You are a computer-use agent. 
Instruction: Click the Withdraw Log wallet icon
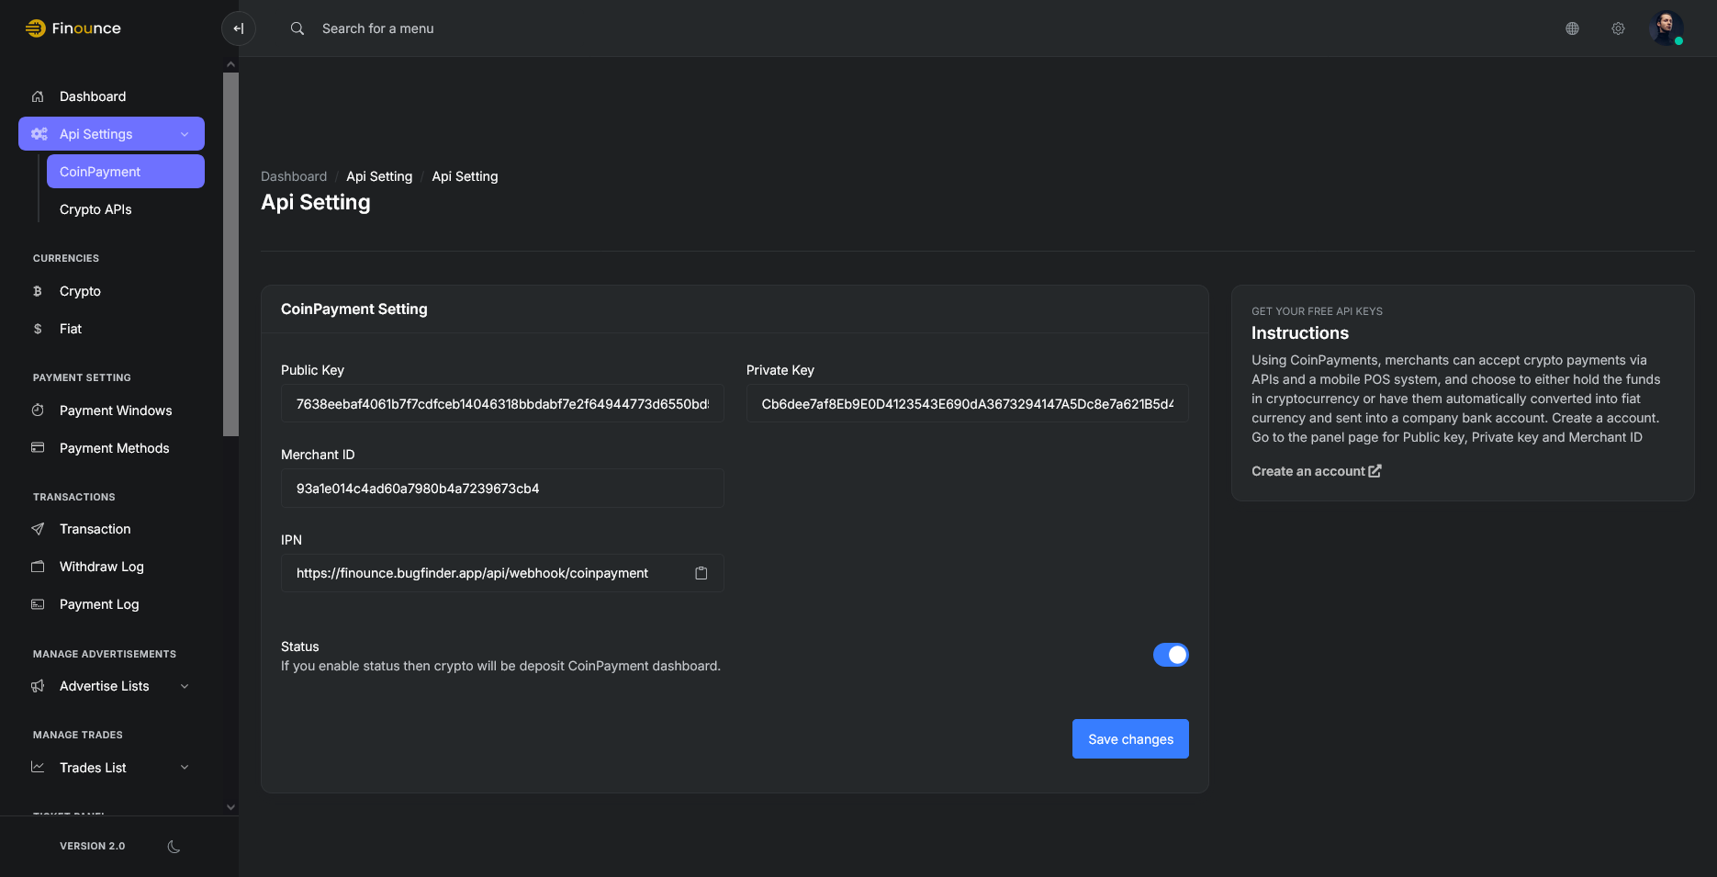pyautogui.click(x=38, y=567)
